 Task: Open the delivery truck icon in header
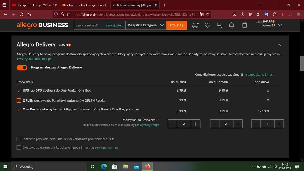pyautogui.click(x=195, y=25)
